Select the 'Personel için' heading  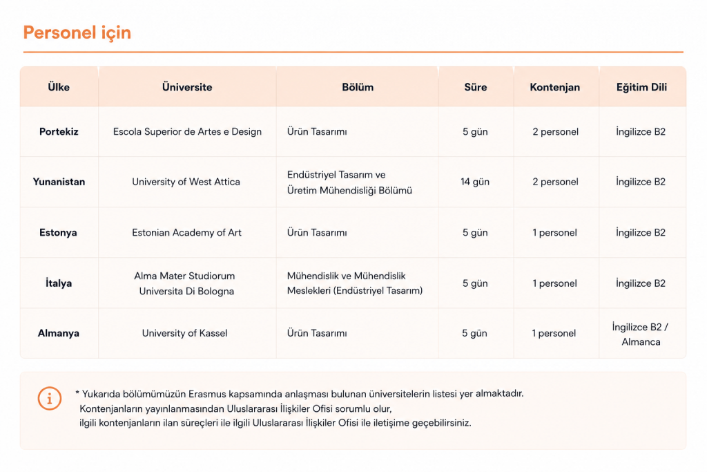coord(77,33)
